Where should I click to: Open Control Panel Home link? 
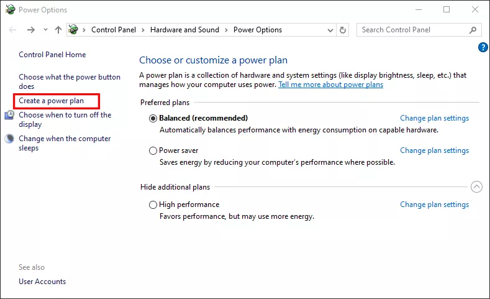(52, 55)
